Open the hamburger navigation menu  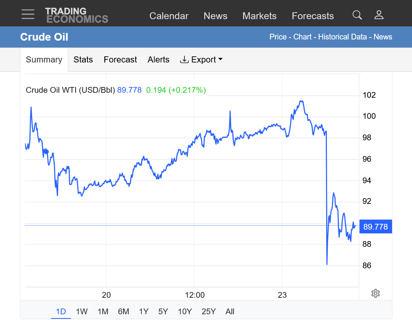click(28, 15)
